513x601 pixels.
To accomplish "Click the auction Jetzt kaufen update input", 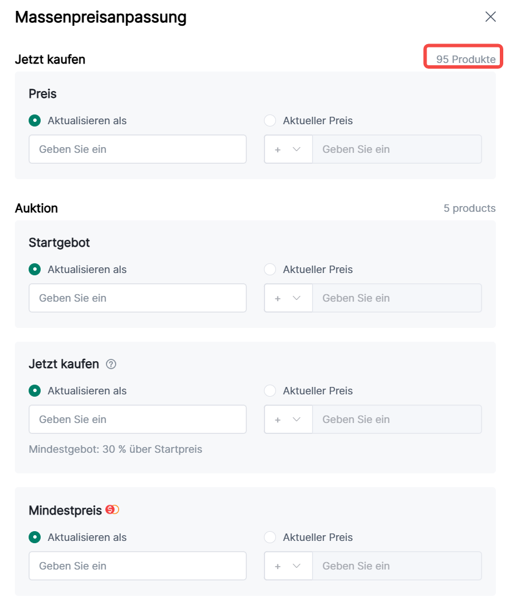I will (137, 420).
